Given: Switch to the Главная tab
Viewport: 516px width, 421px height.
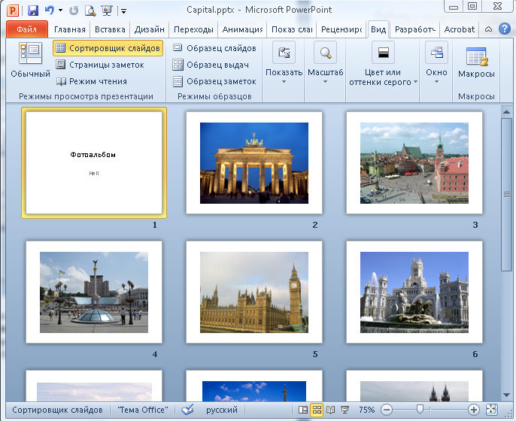Looking at the screenshot, I should (69, 29).
